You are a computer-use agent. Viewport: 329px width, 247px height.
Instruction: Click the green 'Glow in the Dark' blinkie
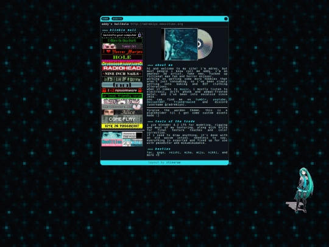pos(122,40)
